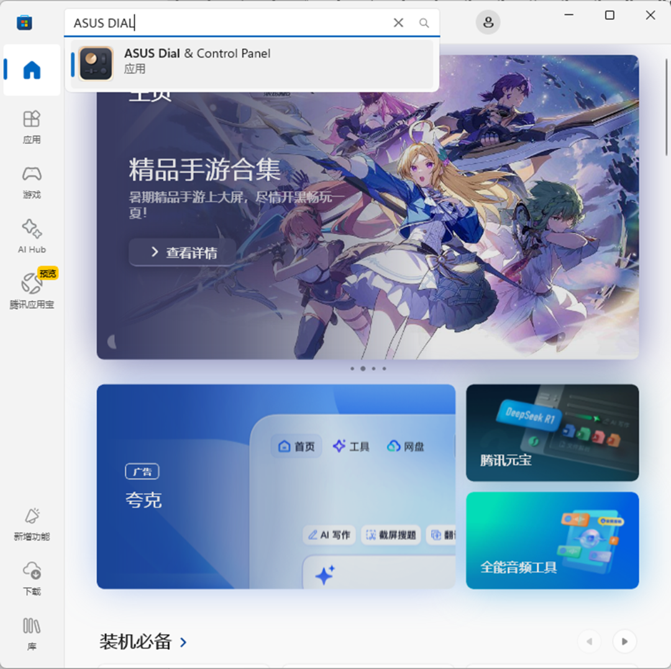Open the 精品手游合集 banner image
The height and width of the screenshot is (669, 671).
tap(368, 207)
